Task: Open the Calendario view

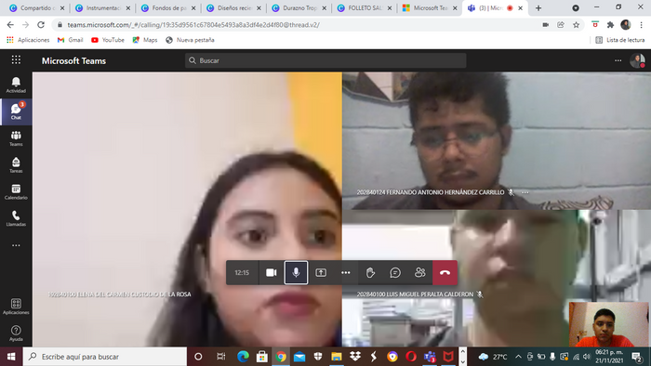Action: pos(16,192)
